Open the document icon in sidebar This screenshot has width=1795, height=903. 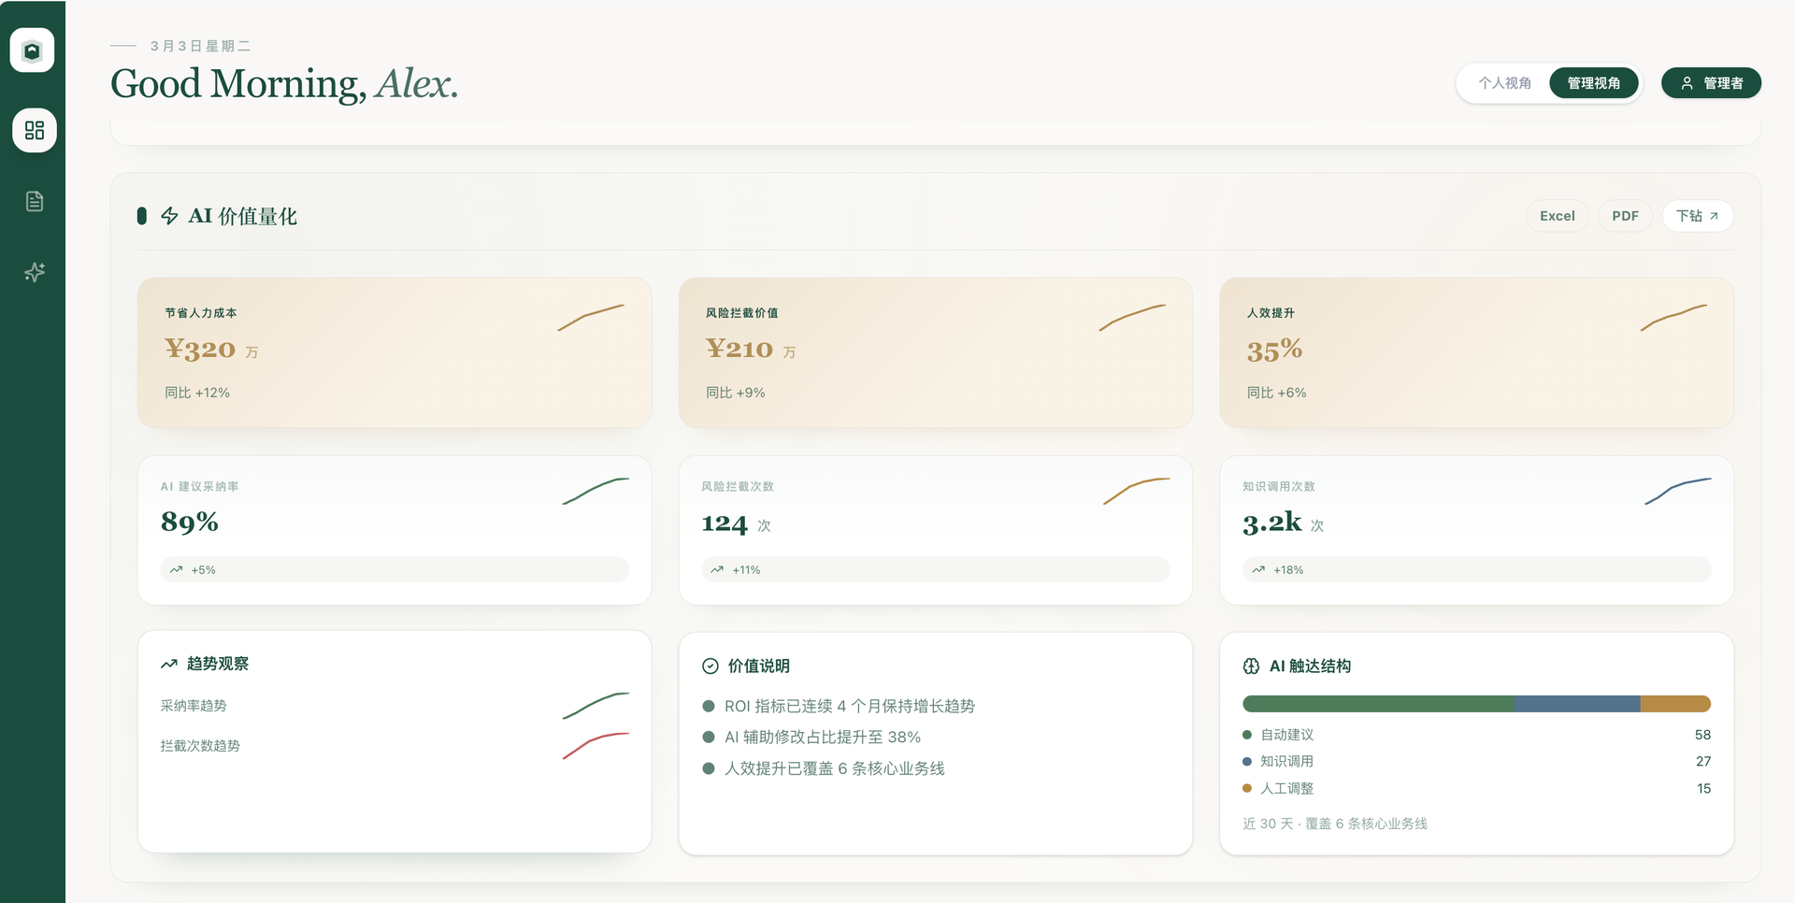click(35, 201)
